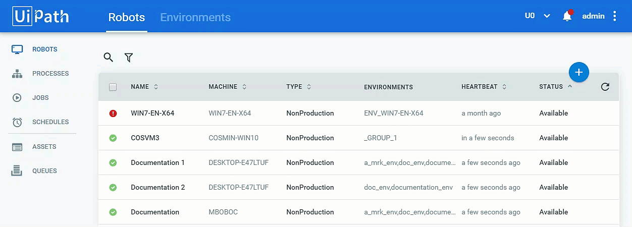Viewport: 632px width, 227px height.
Task: Sort by Status column
Action: pyautogui.click(x=556, y=87)
